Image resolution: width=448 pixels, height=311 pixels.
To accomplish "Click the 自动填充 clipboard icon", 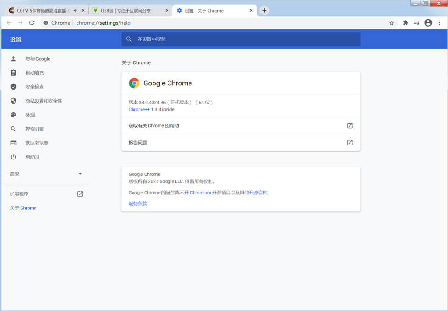I will [x=14, y=73].
